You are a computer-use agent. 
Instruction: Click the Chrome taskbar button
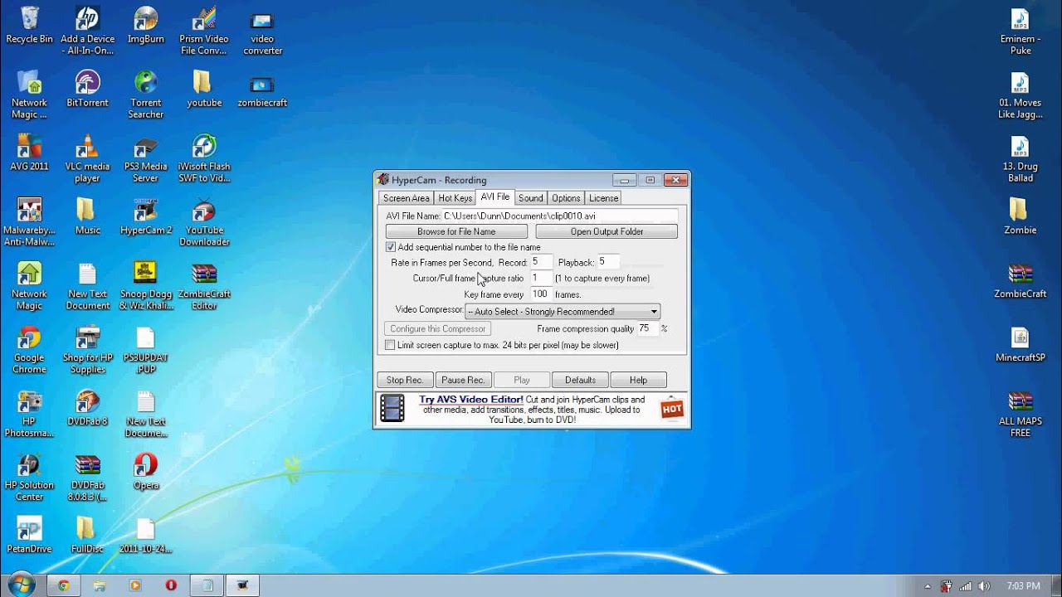click(63, 585)
